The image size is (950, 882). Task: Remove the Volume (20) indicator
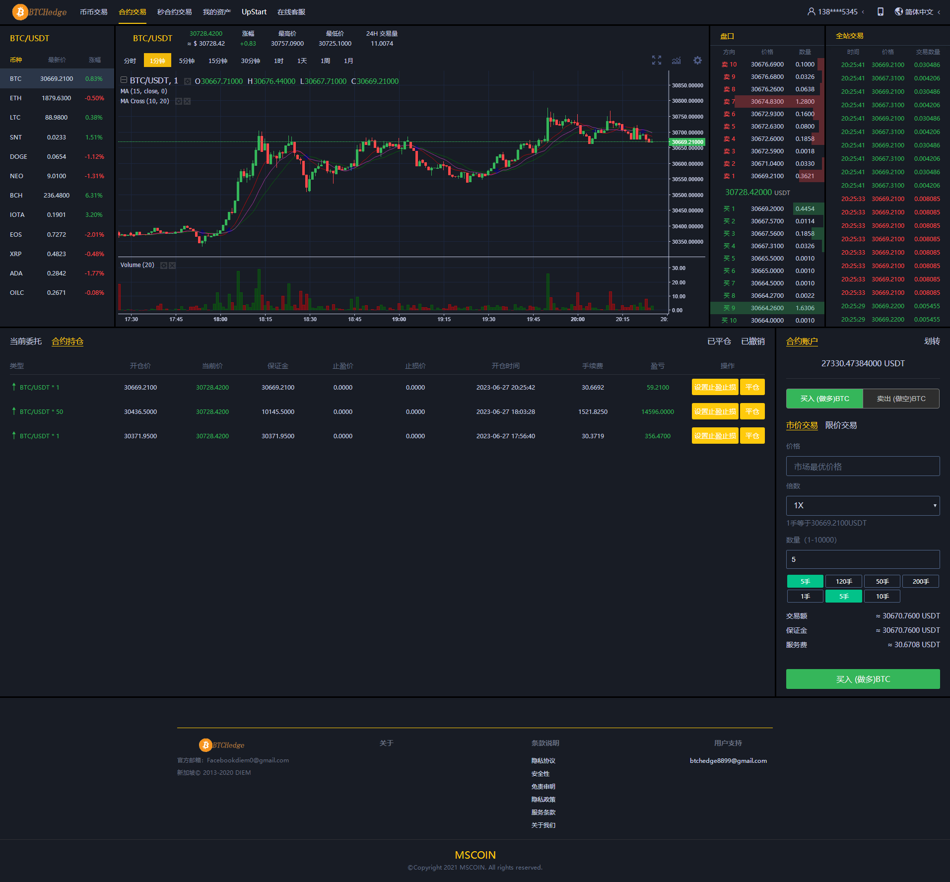pyautogui.click(x=172, y=266)
